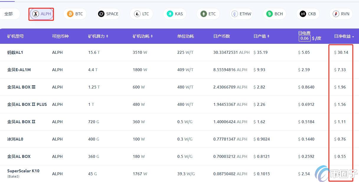Screen dimensions: 359x182
Task: Click the 单位功耗 column header
Action: click(x=185, y=36)
